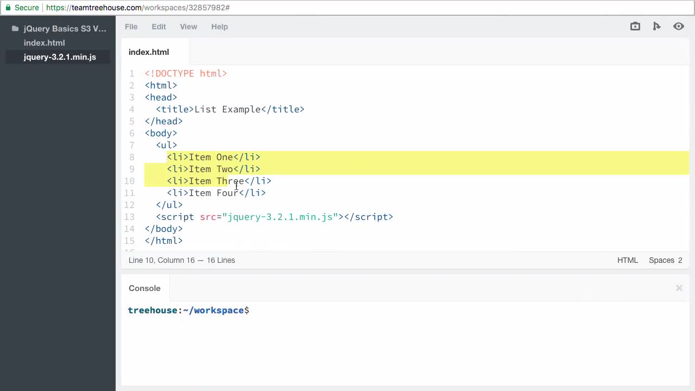Screen dimensions: 695x391
Task: Change the Spaces 2 indentation setting
Action: pos(666,260)
